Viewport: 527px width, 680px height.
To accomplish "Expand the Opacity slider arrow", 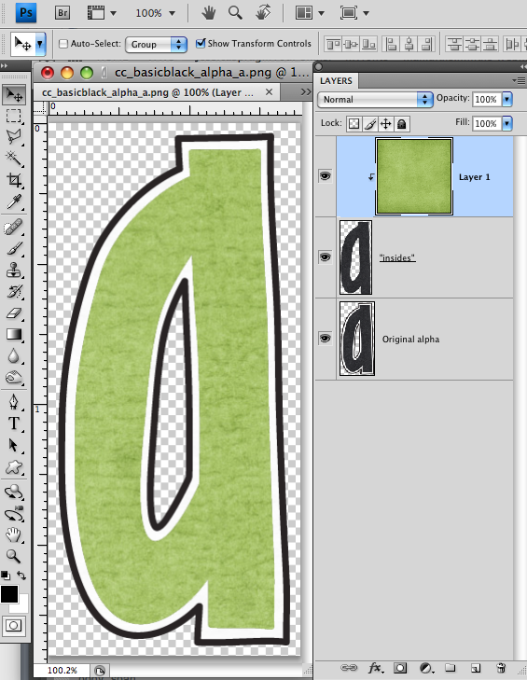I will tap(506, 99).
